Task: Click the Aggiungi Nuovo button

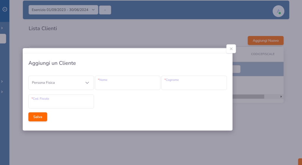Action: pos(265,40)
